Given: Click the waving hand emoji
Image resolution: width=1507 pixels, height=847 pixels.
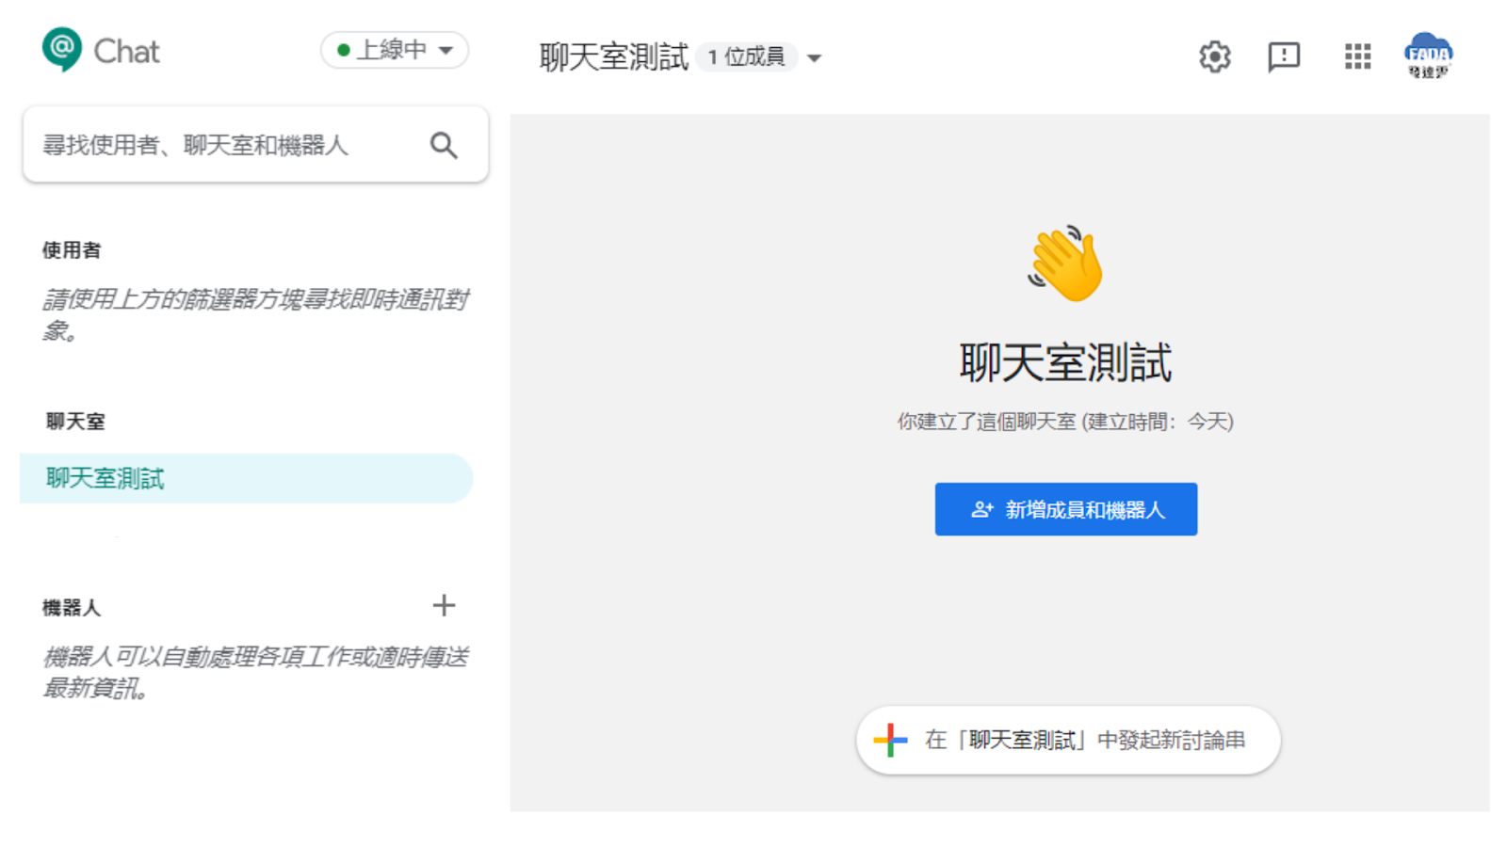Looking at the screenshot, I should point(1065,264).
